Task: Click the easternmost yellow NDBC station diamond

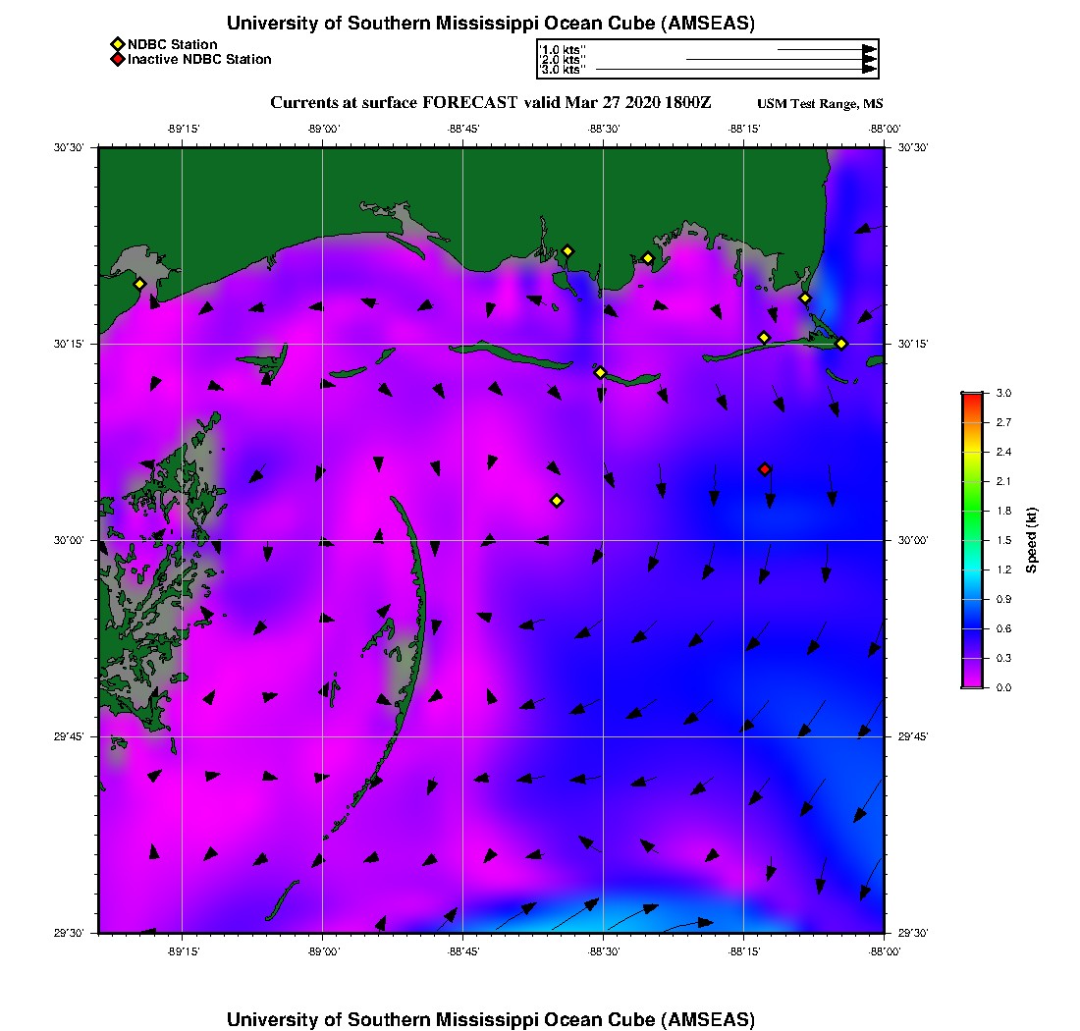Action: [x=841, y=344]
